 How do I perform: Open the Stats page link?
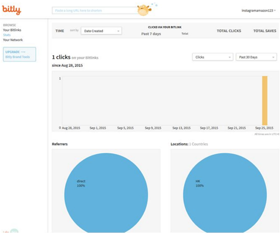pyautogui.click(x=7, y=35)
